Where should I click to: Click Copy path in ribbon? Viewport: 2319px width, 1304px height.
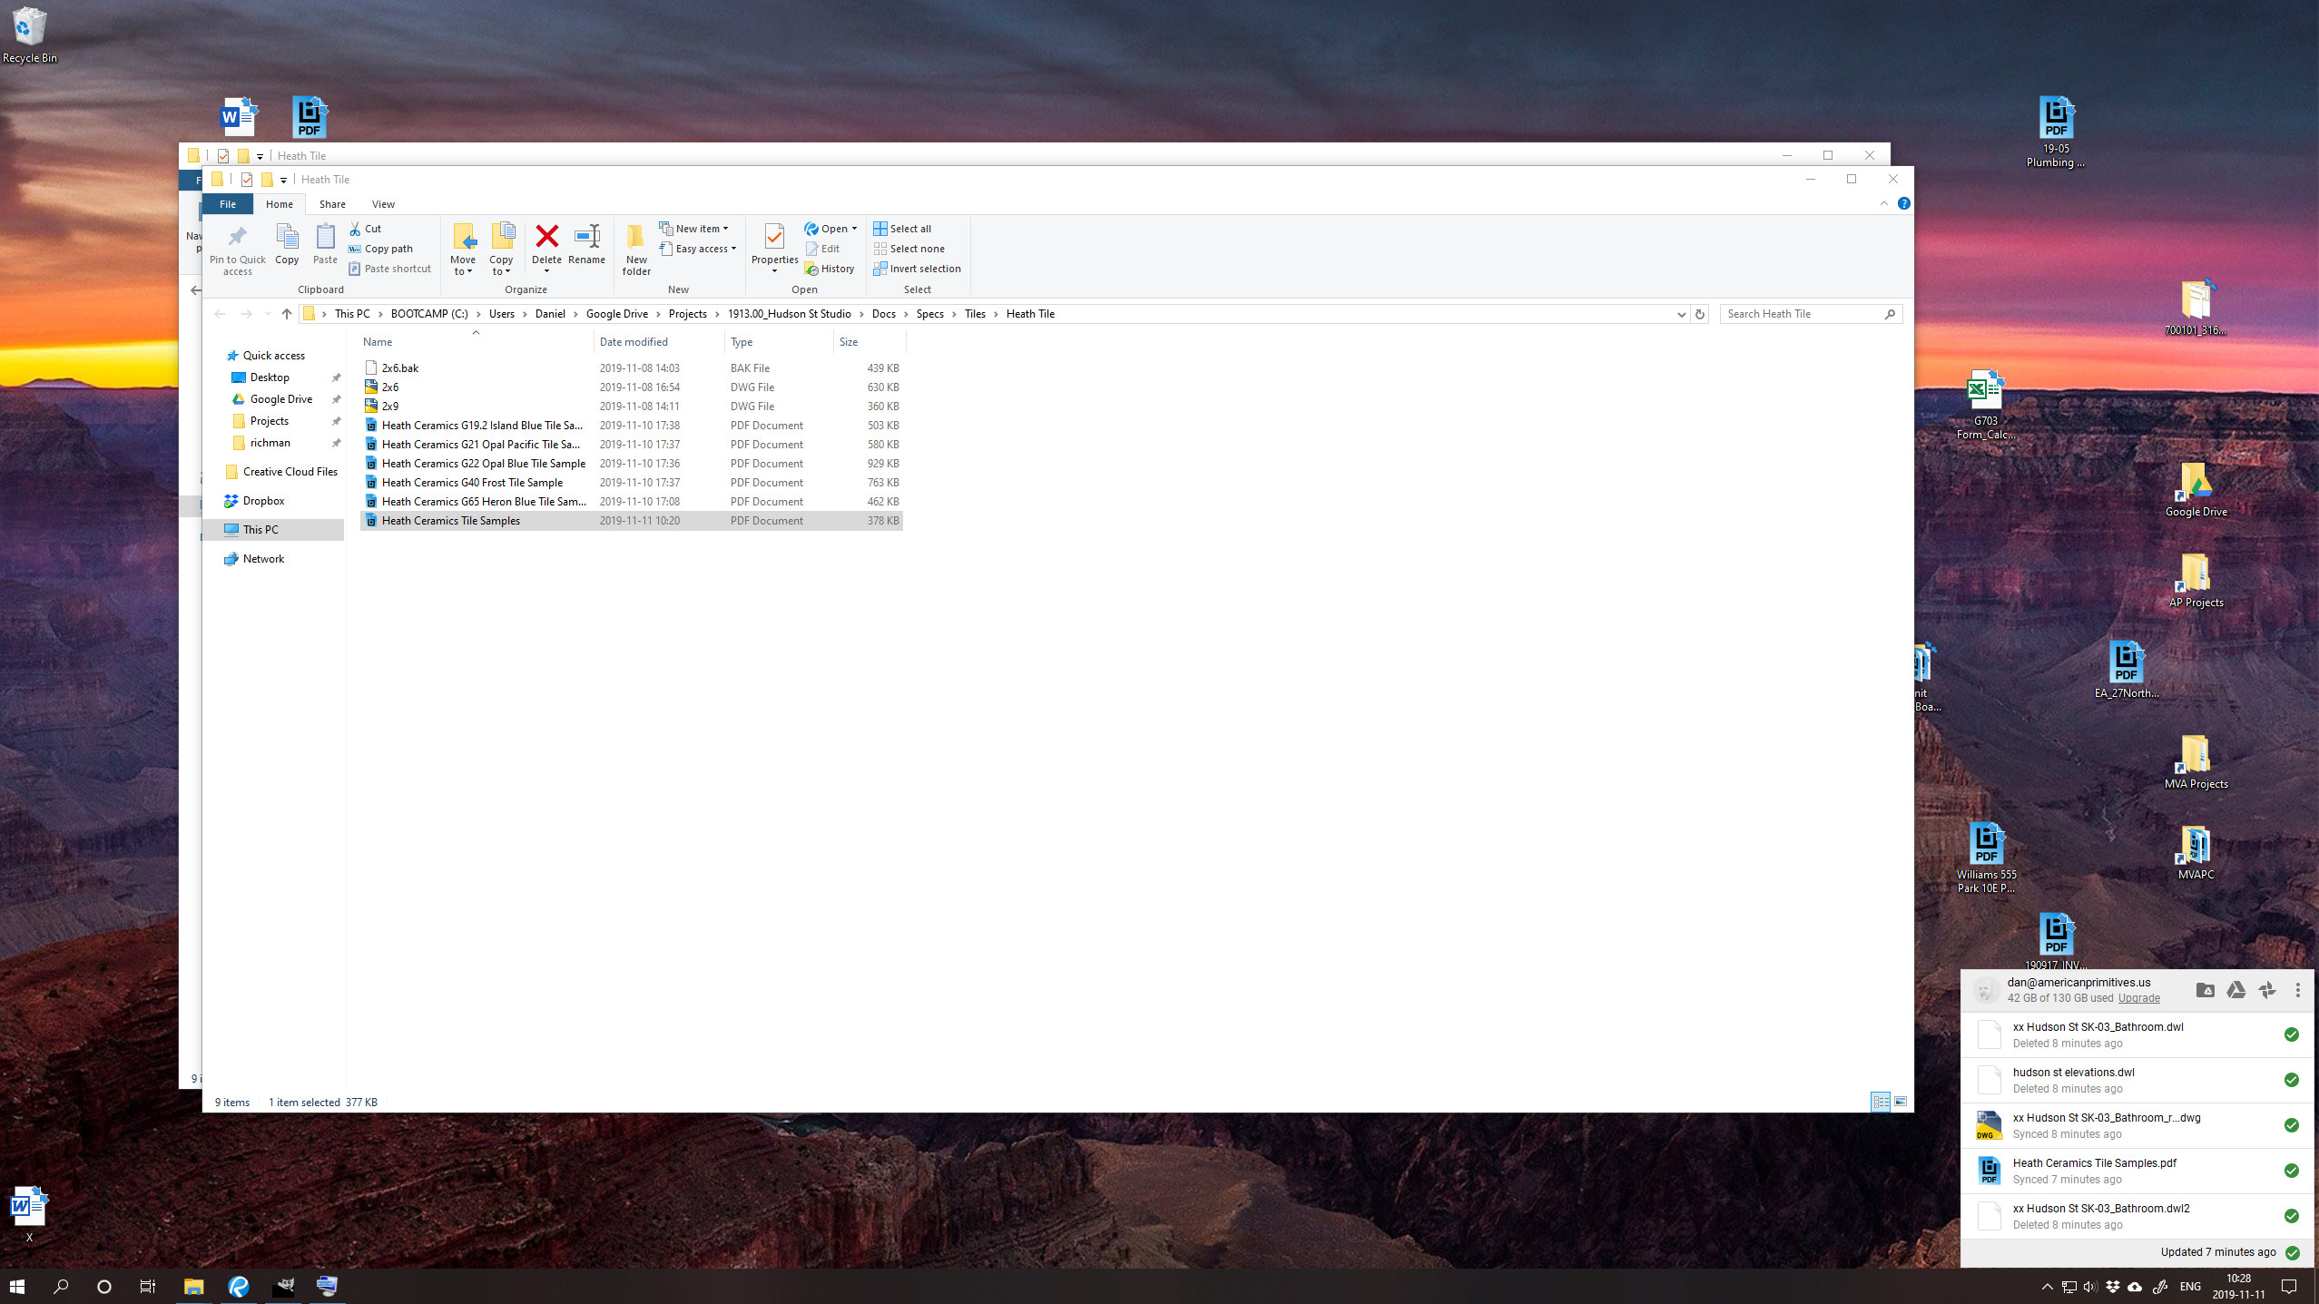[381, 249]
